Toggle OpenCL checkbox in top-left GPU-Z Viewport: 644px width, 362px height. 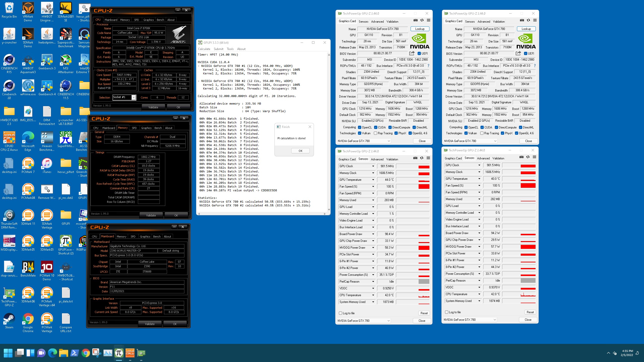[x=360, y=127]
